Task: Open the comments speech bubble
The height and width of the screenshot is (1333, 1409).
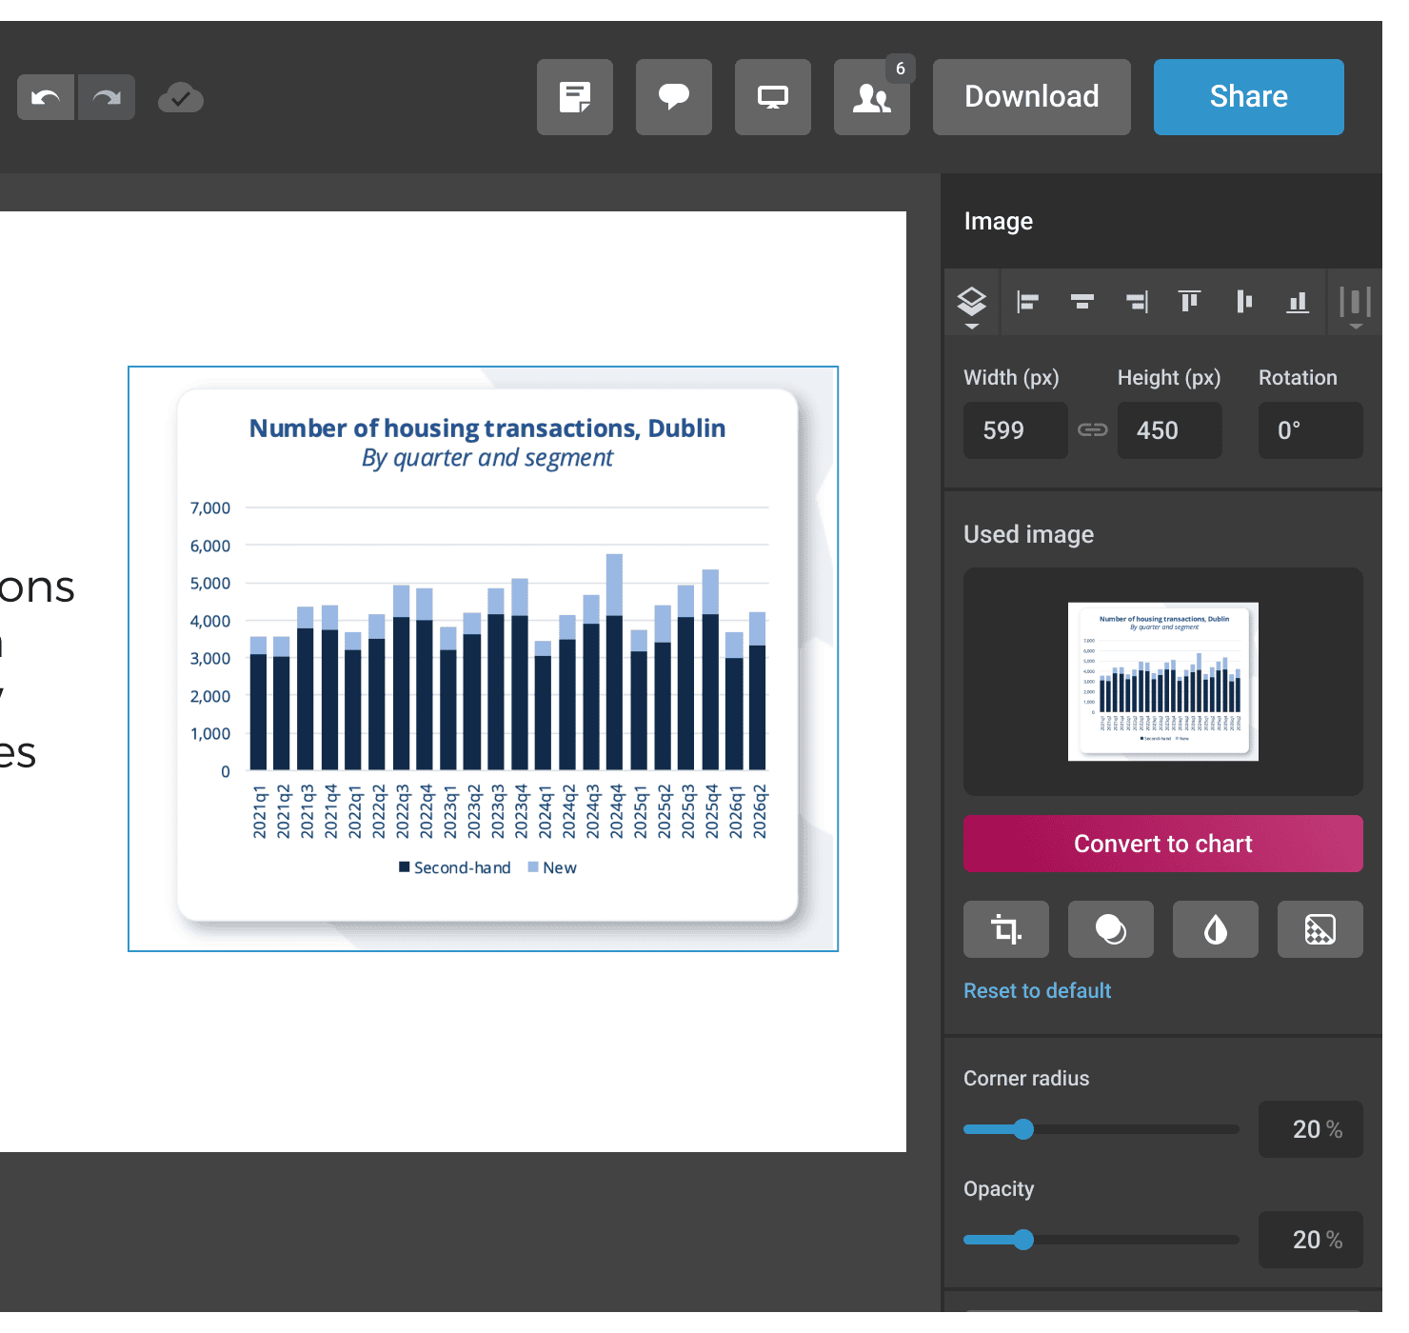Action: click(674, 97)
